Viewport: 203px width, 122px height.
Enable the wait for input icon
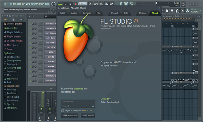[96, 4]
